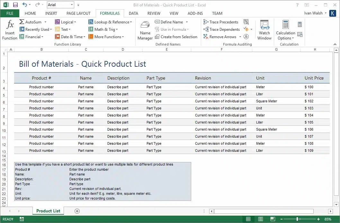Switch to Page Break Preview in status bar
This screenshot has height=223, width=340.
[x=273, y=219]
